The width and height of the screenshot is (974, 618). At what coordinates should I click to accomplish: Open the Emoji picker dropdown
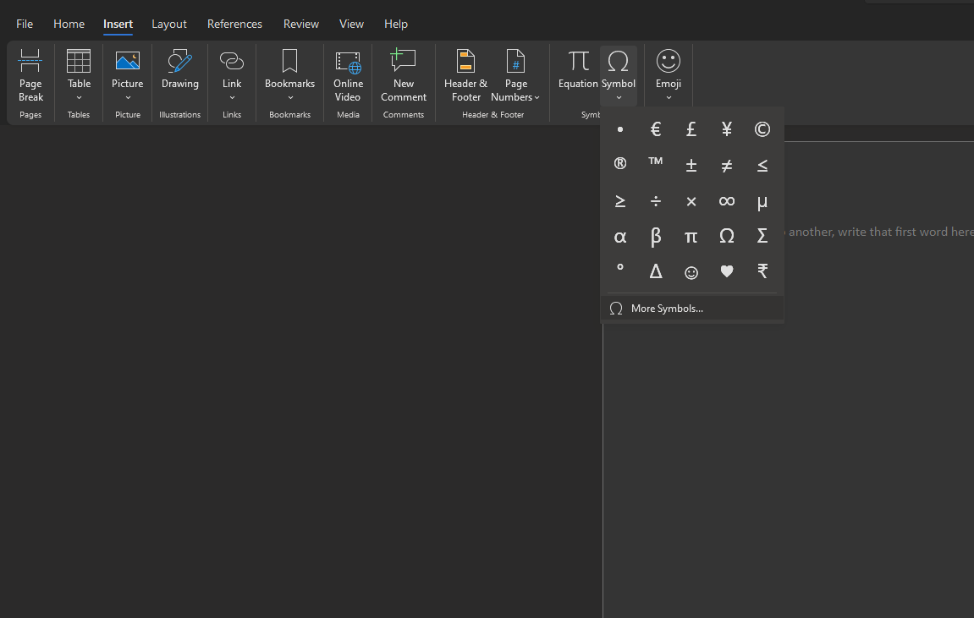669,75
